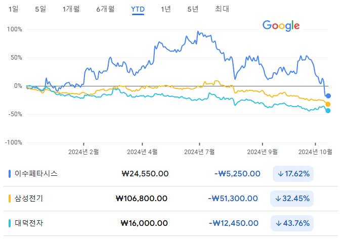Open the 1개월 range tab

[x=71, y=9]
